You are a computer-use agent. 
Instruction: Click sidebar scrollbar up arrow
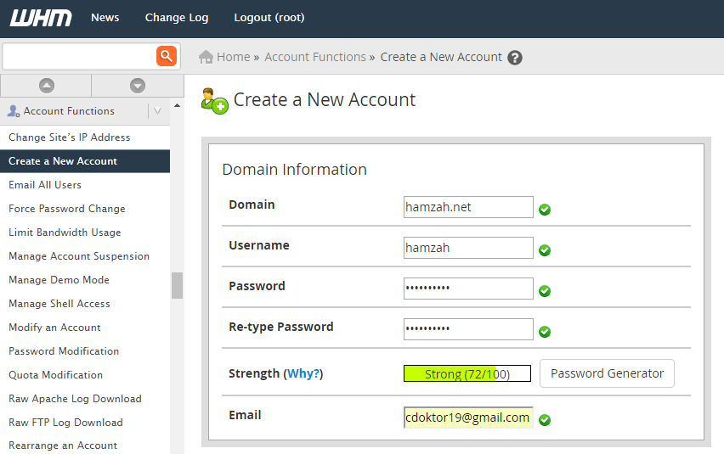(177, 105)
